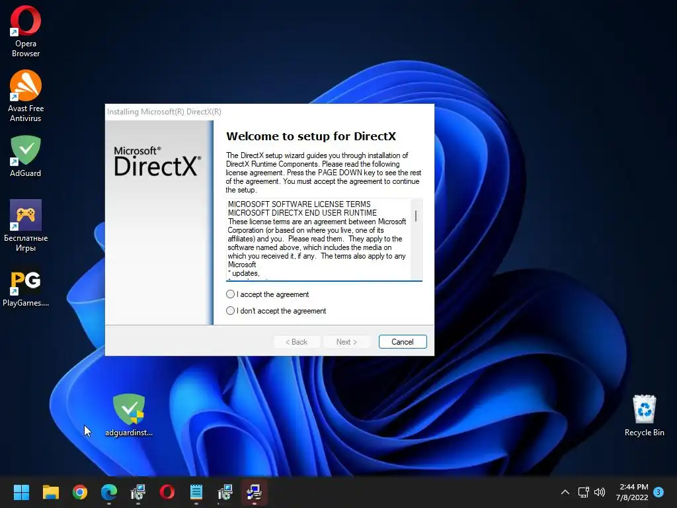Open the network status tray icon
The height and width of the screenshot is (508, 677).
tap(583, 492)
